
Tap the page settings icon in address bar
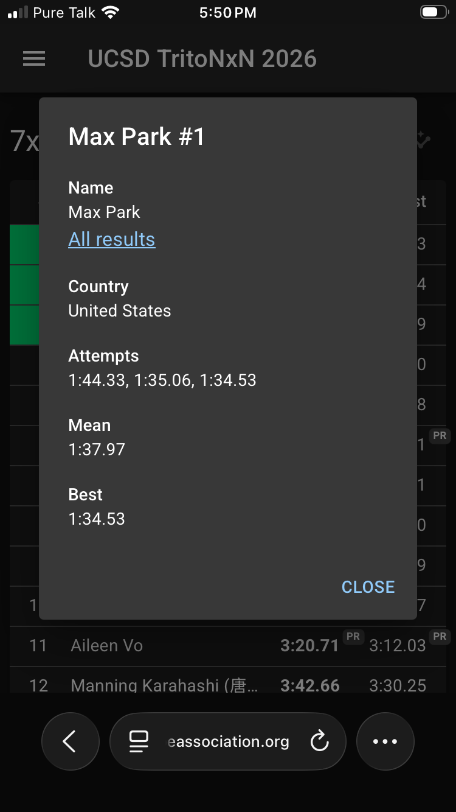point(139,741)
